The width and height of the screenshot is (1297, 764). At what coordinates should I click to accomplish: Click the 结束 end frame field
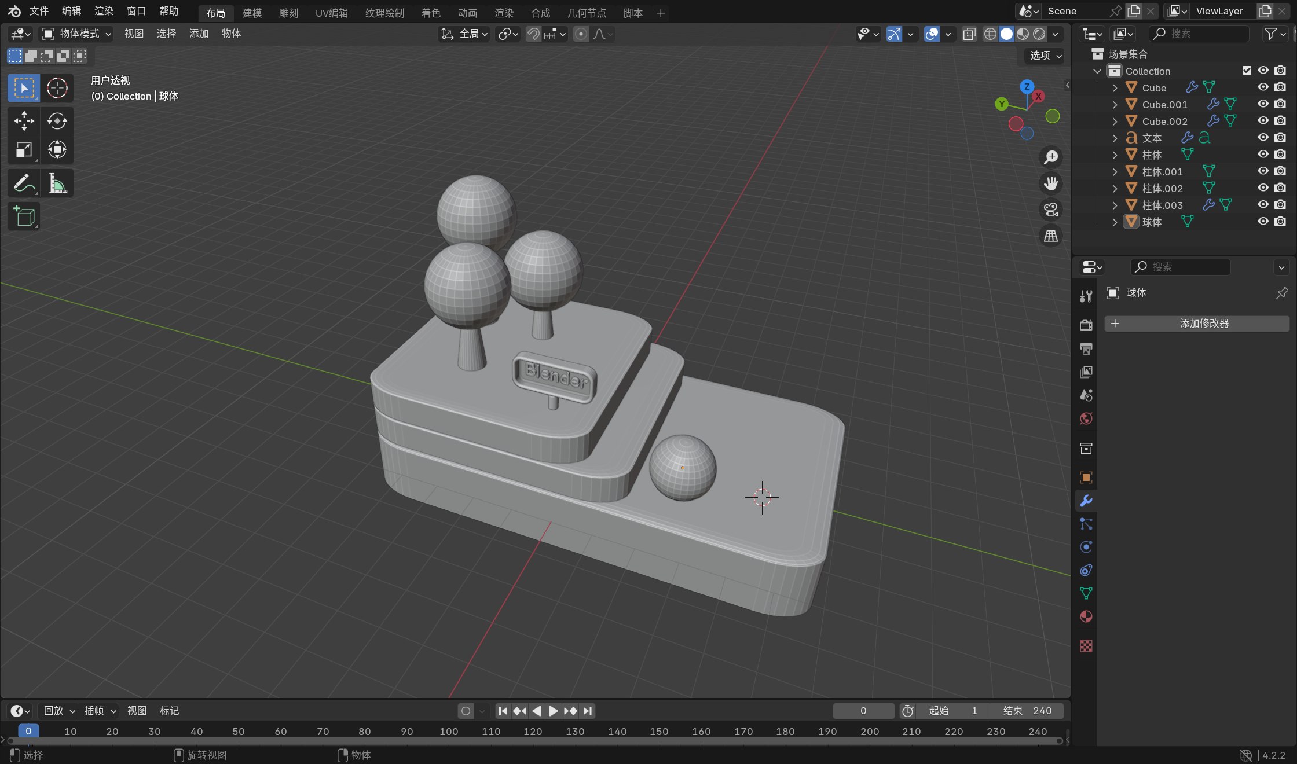point(1027,711)
